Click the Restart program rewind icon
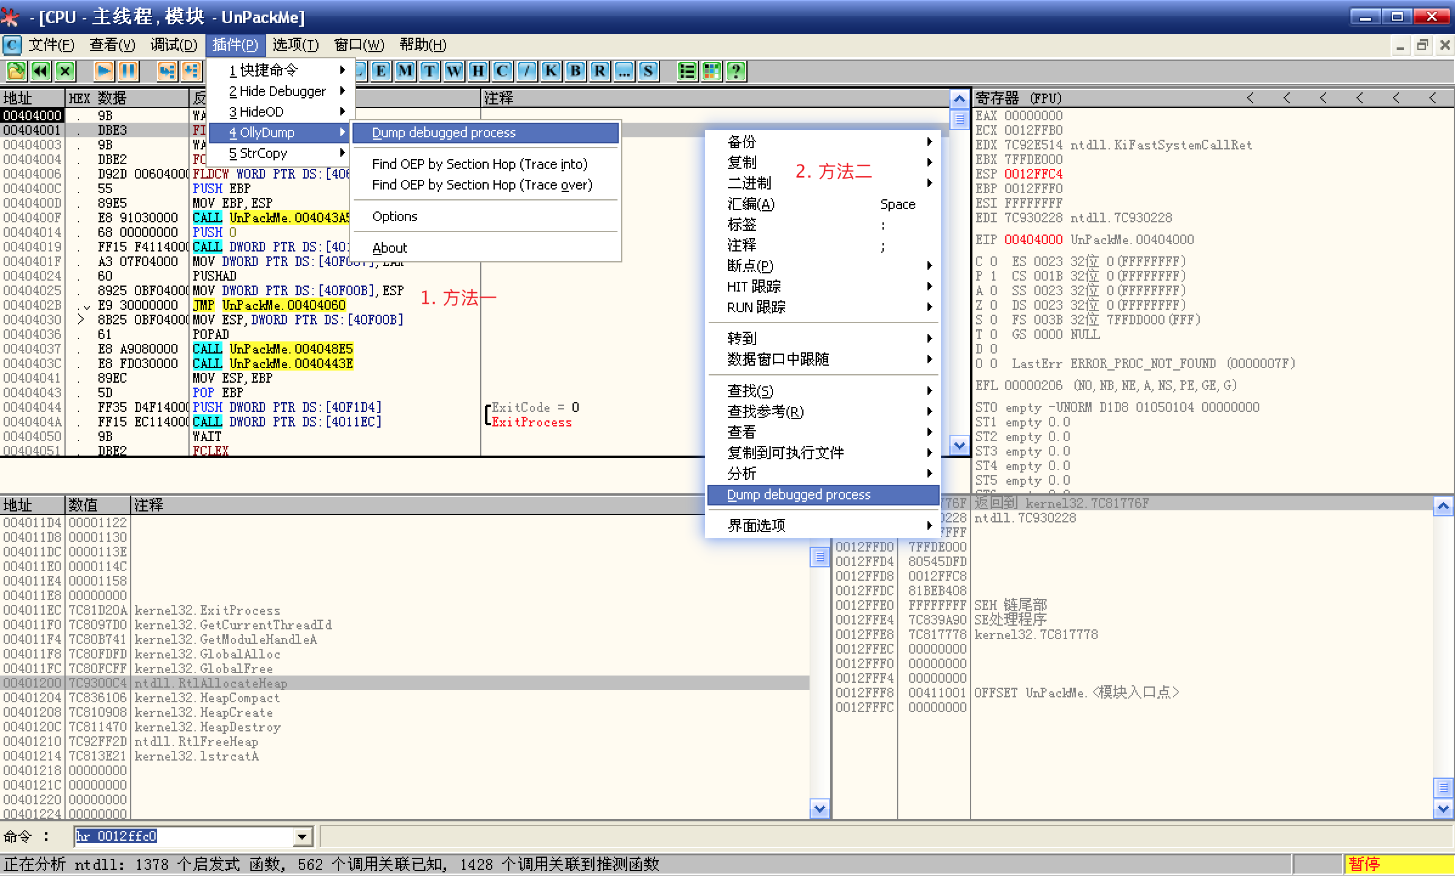The image size is (1455, 876). (x=41, y=71)
